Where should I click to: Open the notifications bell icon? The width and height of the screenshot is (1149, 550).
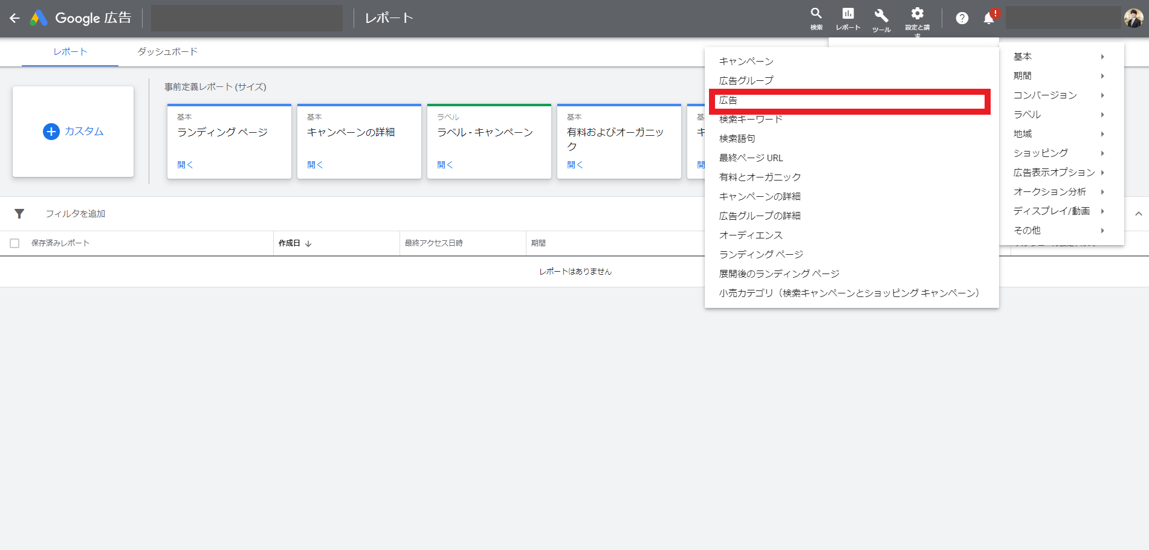click(x=989, y=18)
